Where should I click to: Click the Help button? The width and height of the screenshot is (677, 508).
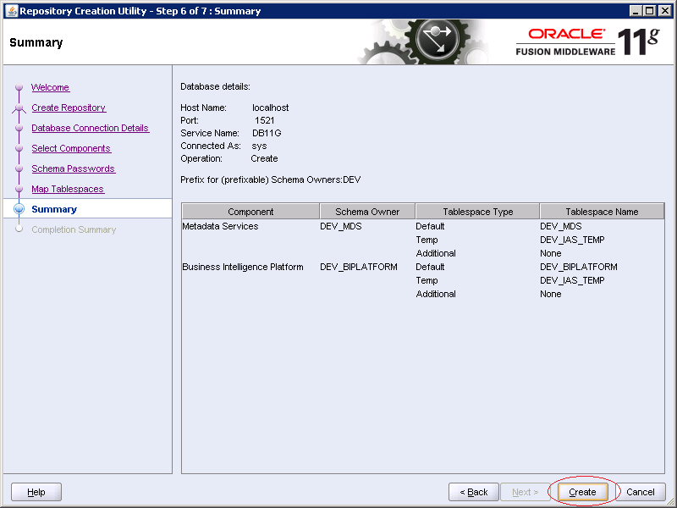[x=36, y=492]
